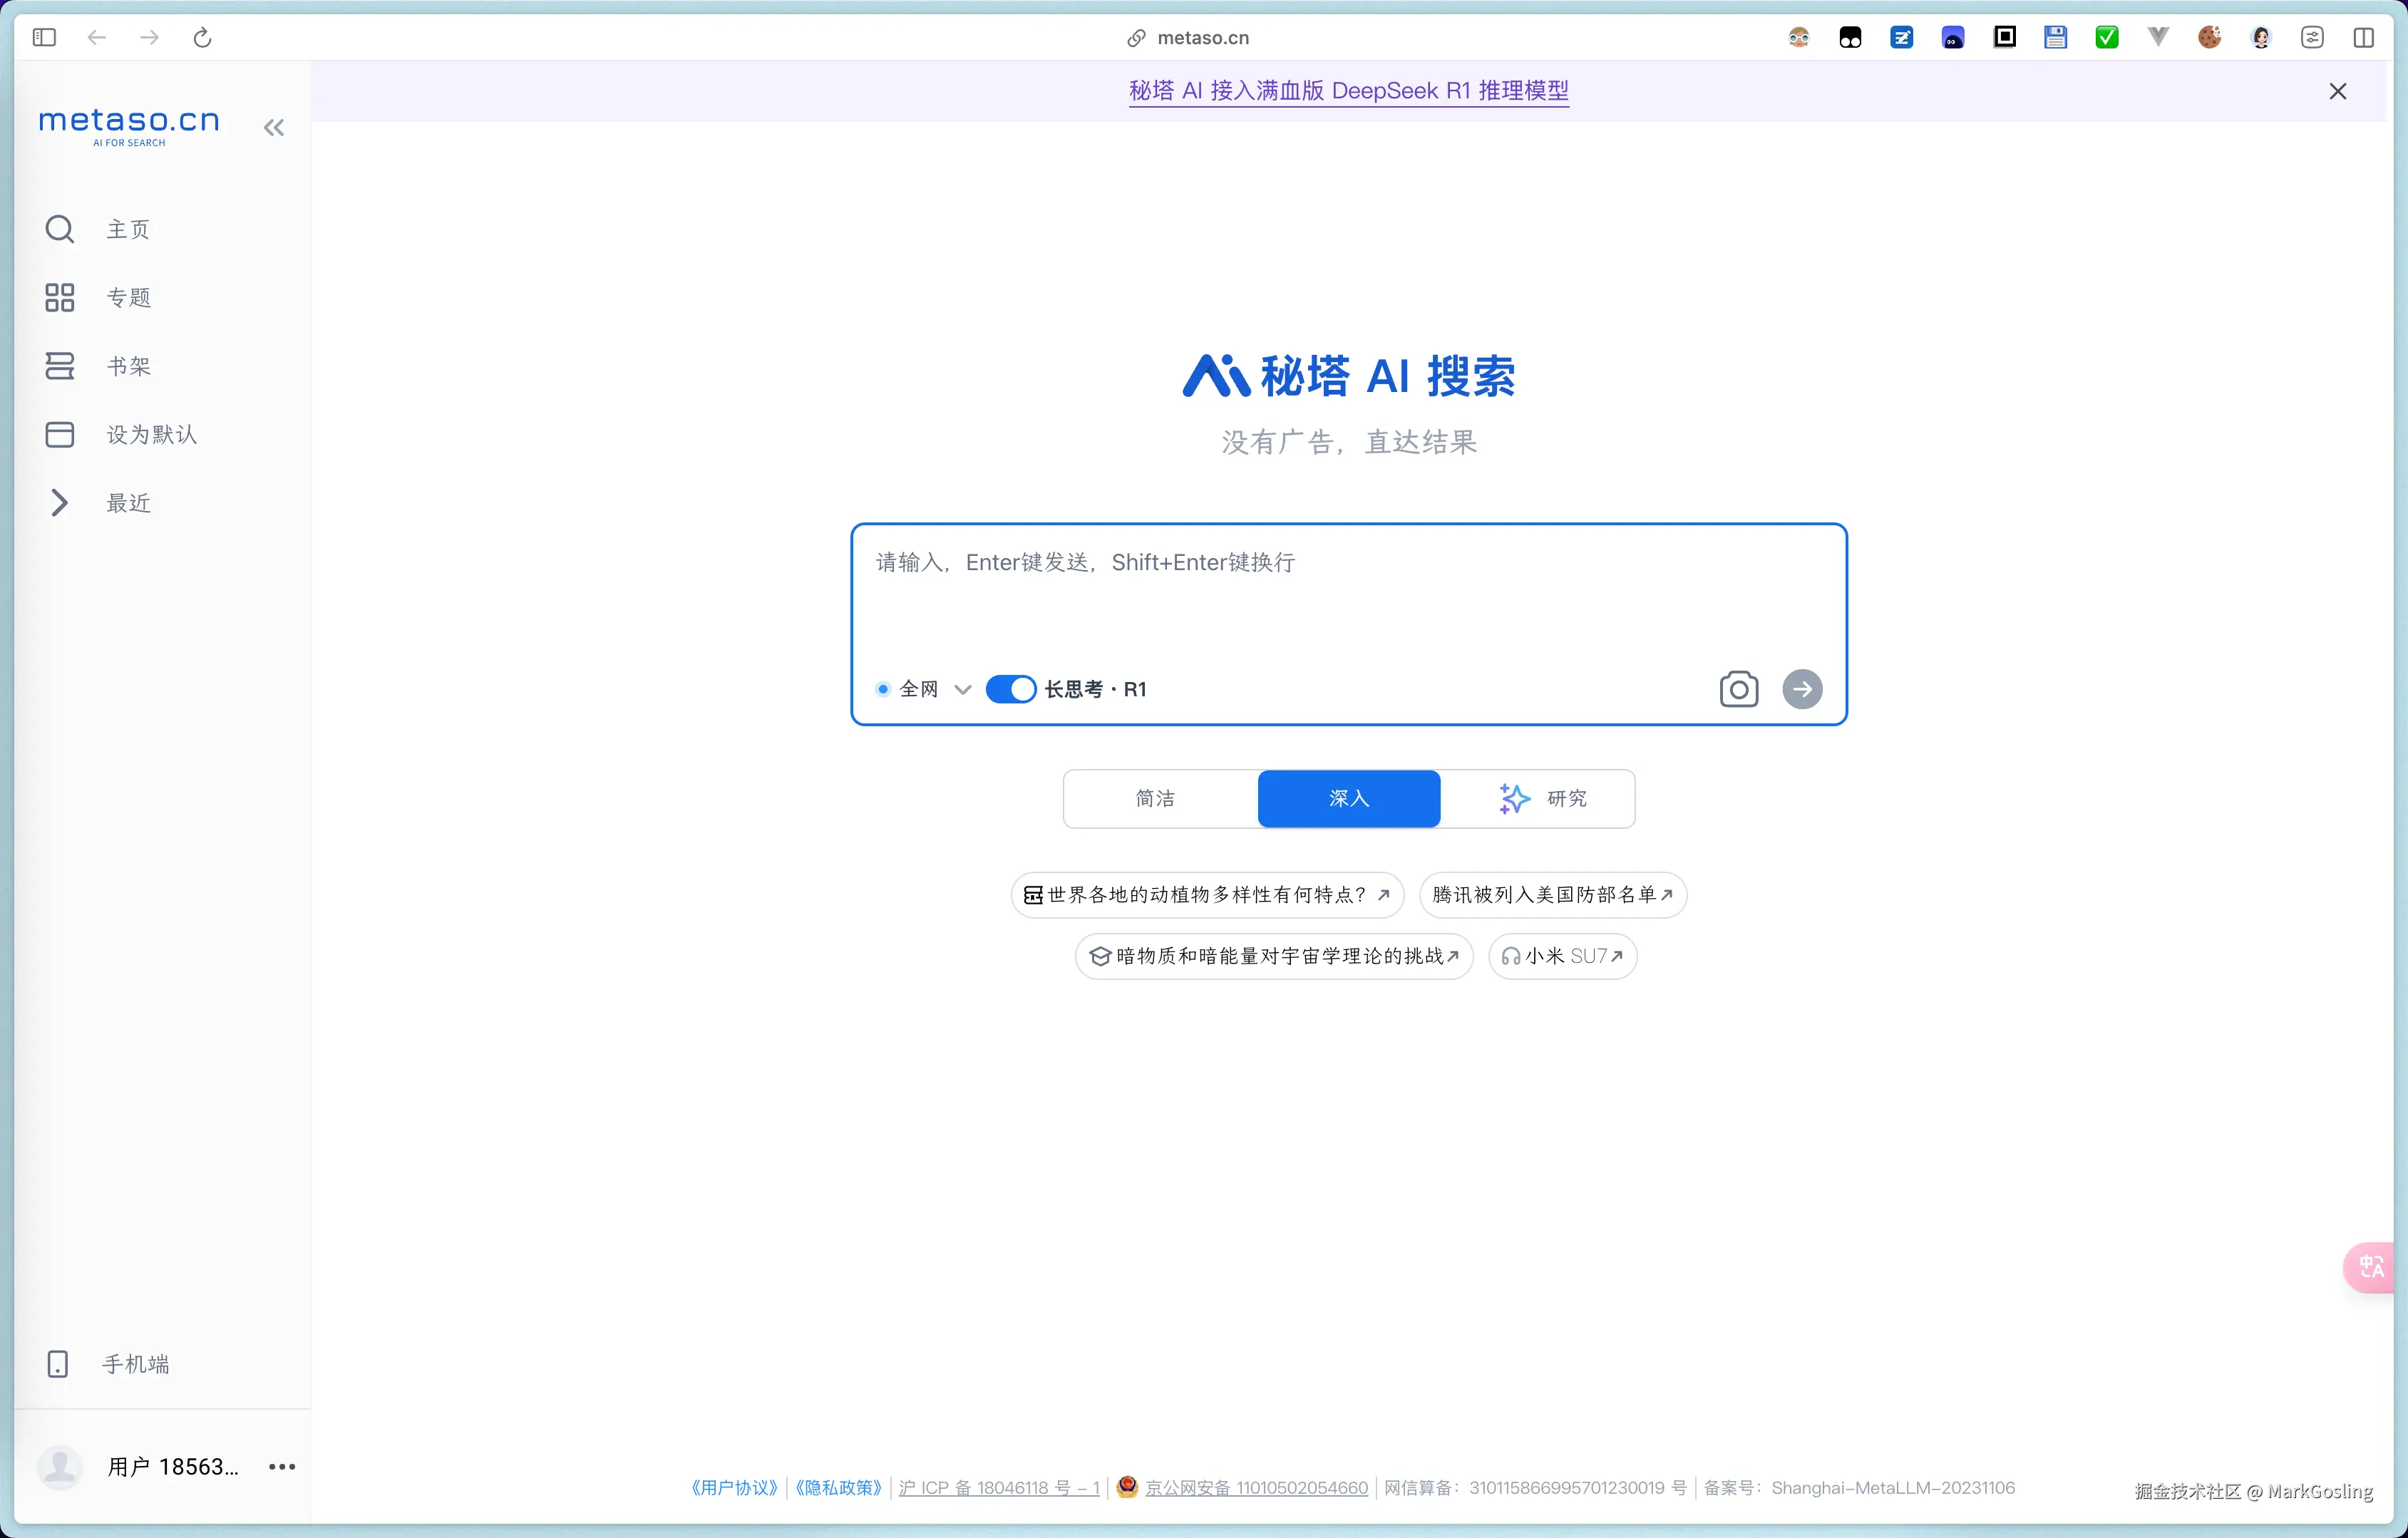Open user account three-dots menu

[x=282, y=1466]
